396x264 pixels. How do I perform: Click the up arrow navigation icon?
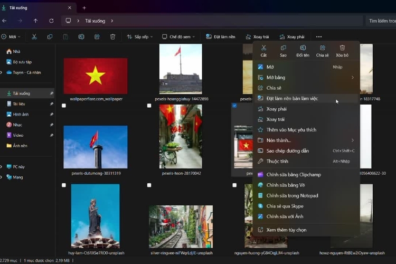(35, 21)
